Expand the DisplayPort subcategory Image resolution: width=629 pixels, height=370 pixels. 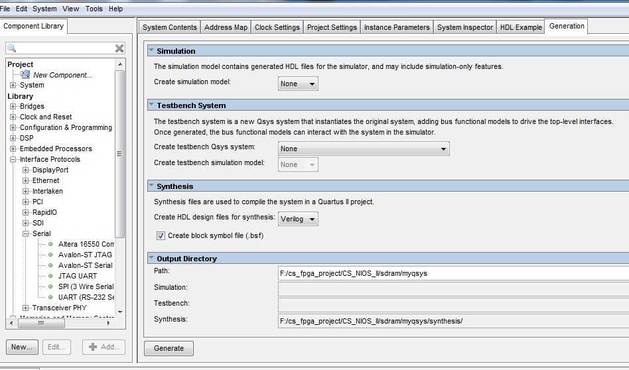coord(26,170)
